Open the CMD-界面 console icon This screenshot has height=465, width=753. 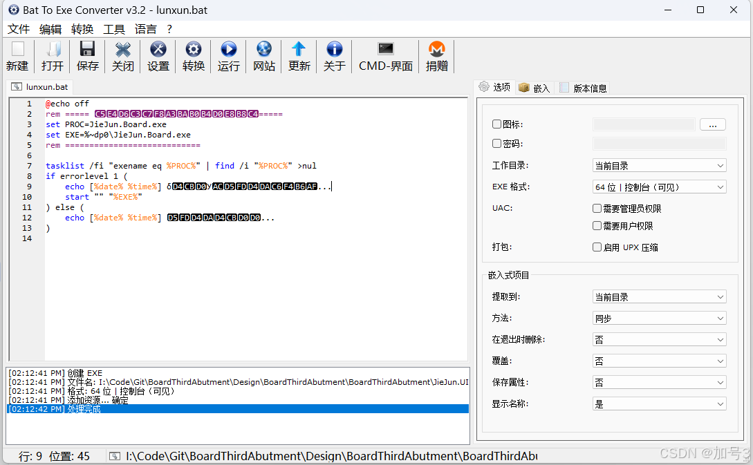(386, 49)
